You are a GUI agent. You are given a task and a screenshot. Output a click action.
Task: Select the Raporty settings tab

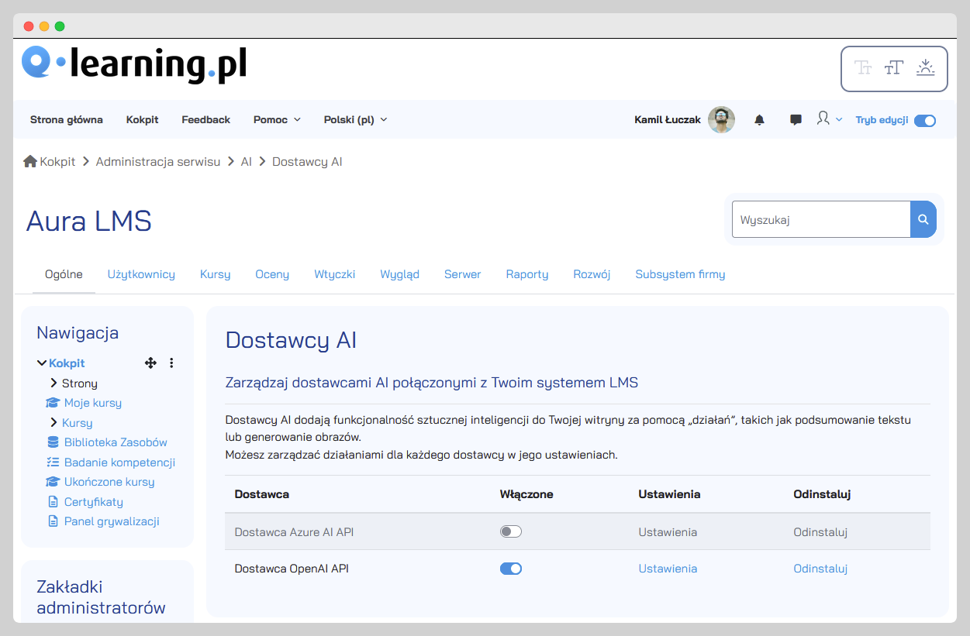(527, 273)
